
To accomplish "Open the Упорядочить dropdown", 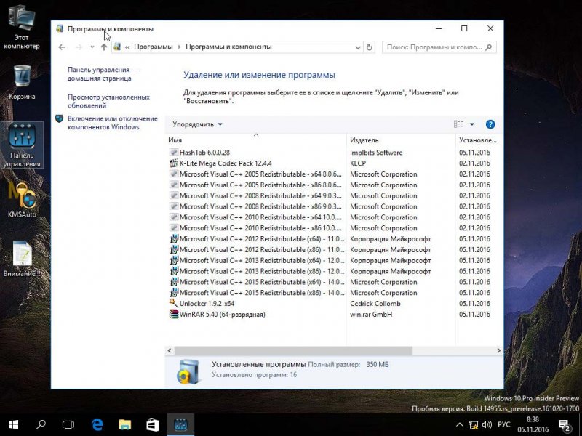I will [197, 124].
